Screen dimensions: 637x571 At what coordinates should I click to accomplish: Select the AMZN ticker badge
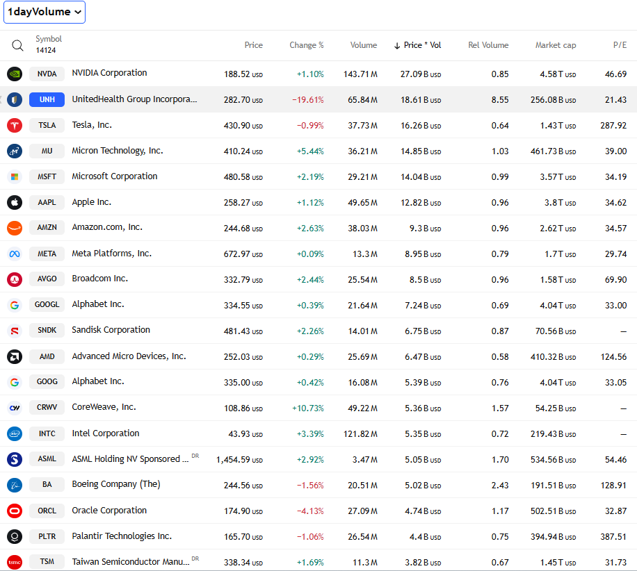[x=47, y=228]
